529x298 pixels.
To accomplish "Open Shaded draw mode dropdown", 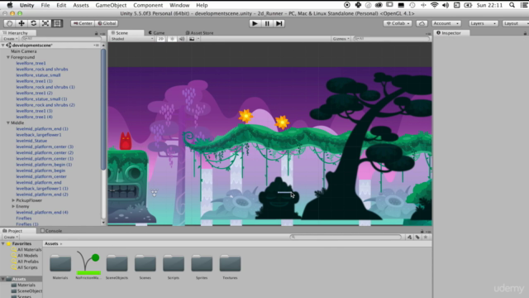I will (132, 39).
